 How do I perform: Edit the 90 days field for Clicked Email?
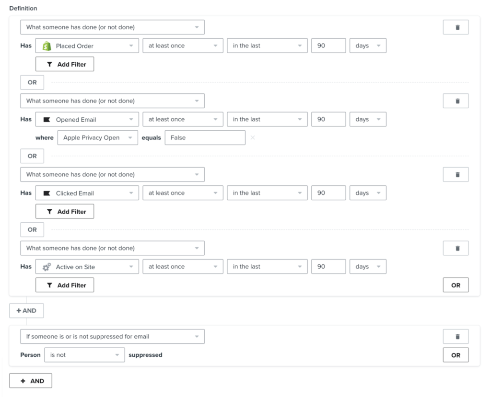tap(328, 193)
